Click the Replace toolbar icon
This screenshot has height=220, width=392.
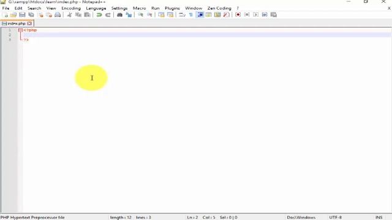point(129,15)
